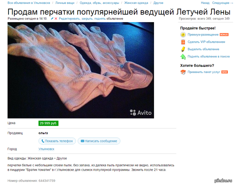The image size is (234, 185).
Task: Click the 'Показать телефон' button
Action: point(57,141)
